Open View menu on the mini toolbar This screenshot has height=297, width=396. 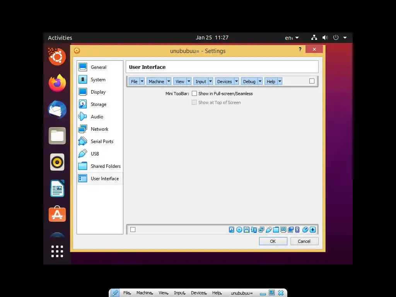164,293
